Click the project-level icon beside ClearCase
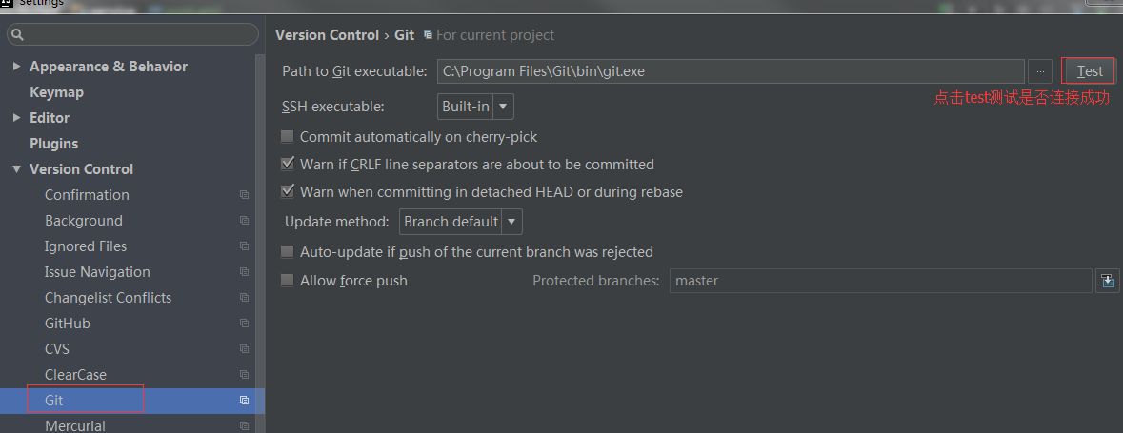The image size is (1123, 433). tap(244, 375)
